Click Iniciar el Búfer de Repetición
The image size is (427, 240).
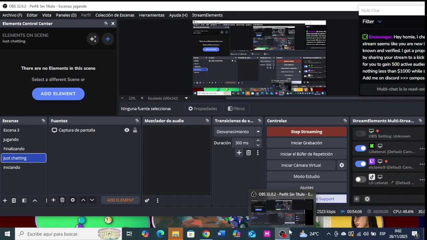(x=307, y=154)
